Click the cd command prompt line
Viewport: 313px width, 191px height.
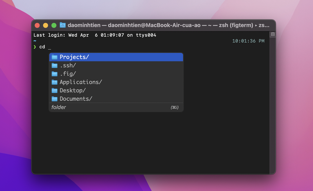pos(42,47)
